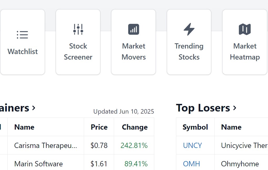Open the Stock Screener card
The image size is (268, 170).
pos(78,42)
